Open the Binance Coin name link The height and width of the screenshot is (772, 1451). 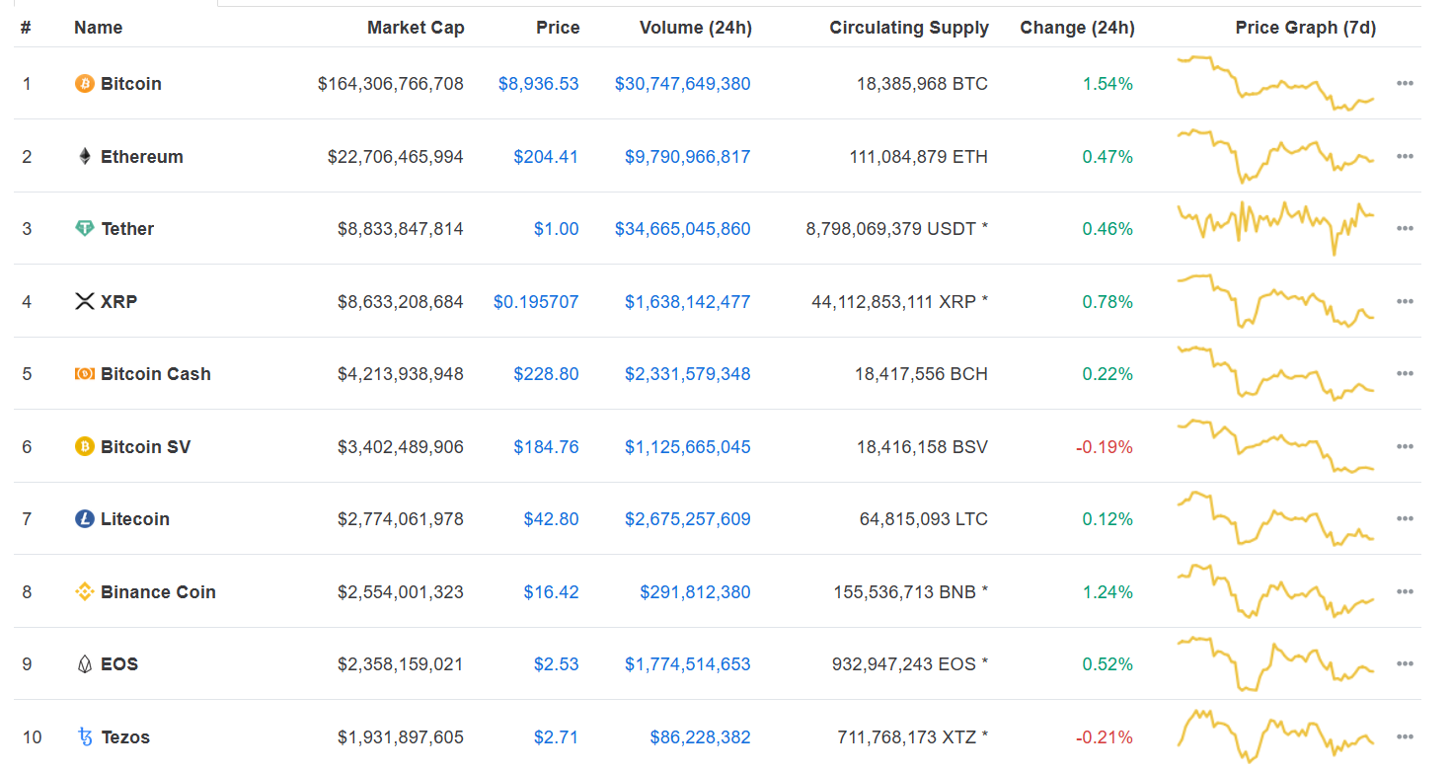(158, 591)
